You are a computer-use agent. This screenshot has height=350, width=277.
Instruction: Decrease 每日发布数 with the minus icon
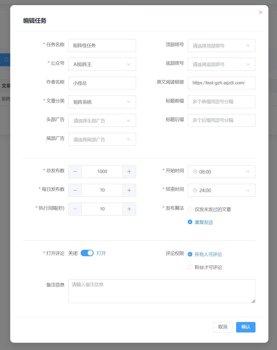point(75,190)
